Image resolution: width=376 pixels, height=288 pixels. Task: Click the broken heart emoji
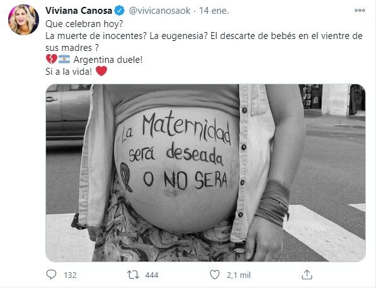51,59
